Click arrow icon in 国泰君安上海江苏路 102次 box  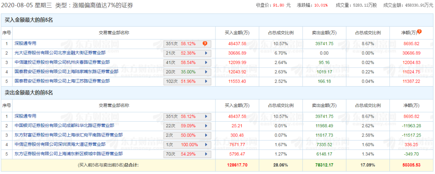[x=206, y=81]
